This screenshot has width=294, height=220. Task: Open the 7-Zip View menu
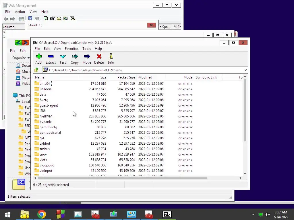[x=57, y=49]
